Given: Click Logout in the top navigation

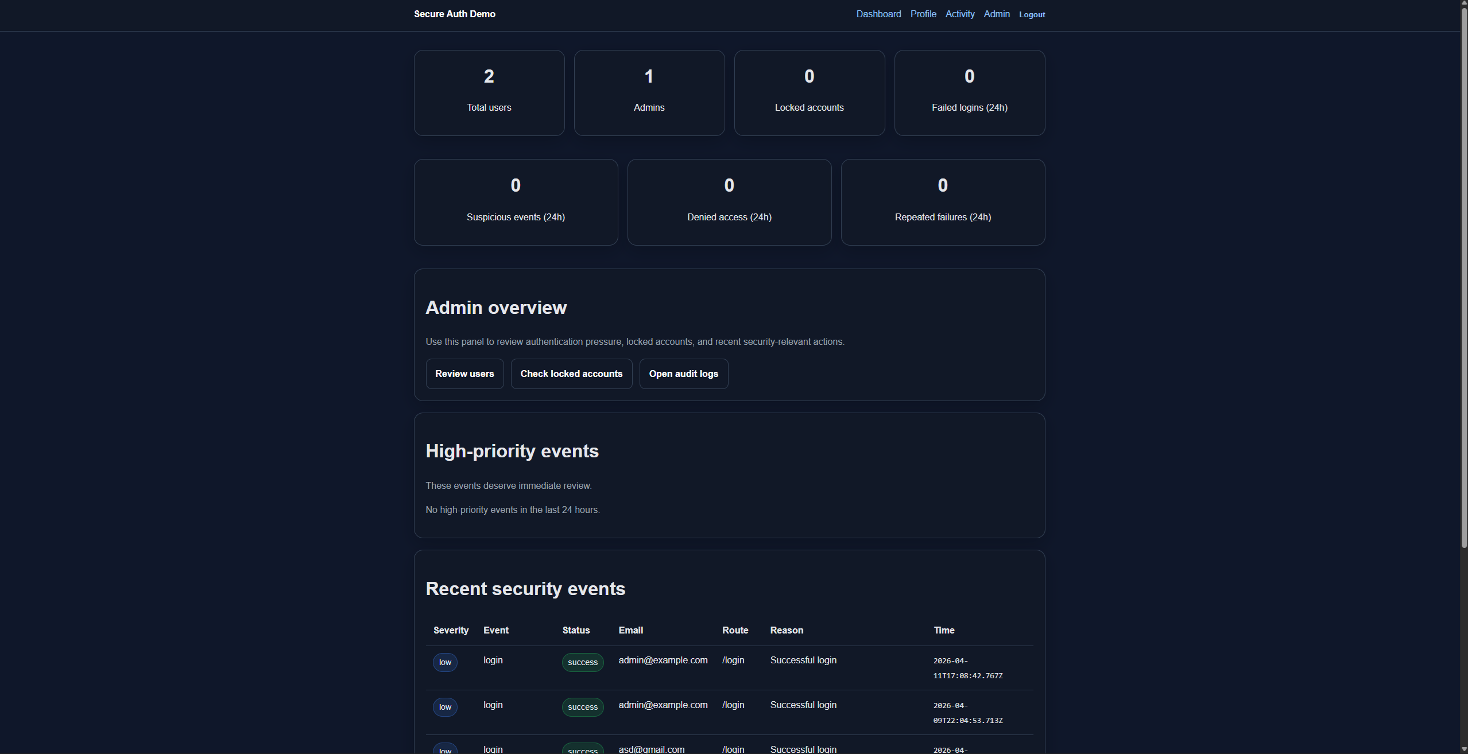Looking at the screenshot, I should coord(1031,14).
